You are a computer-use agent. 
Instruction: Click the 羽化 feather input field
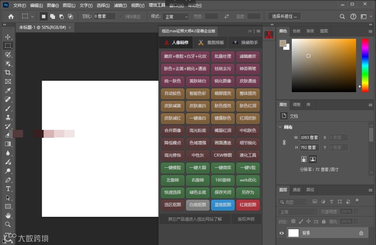(104, 16)
